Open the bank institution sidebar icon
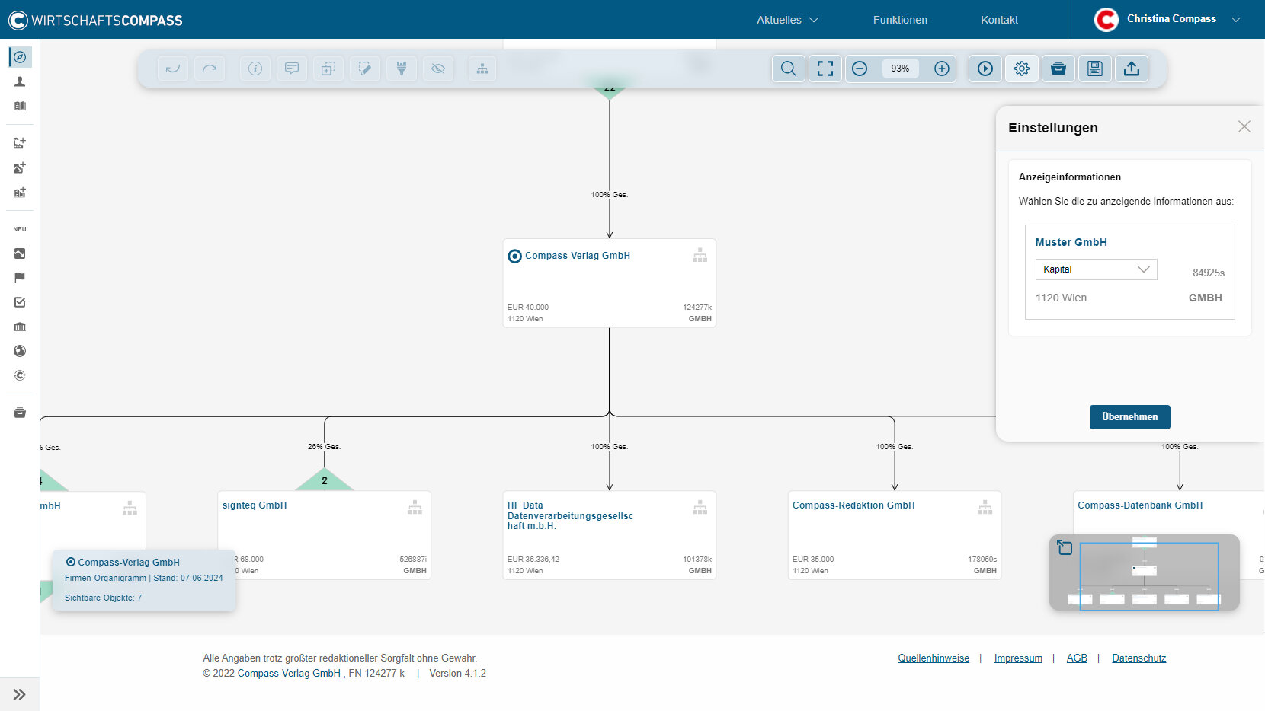Viewport: 1265px width, 711px height. coord(20,327)
